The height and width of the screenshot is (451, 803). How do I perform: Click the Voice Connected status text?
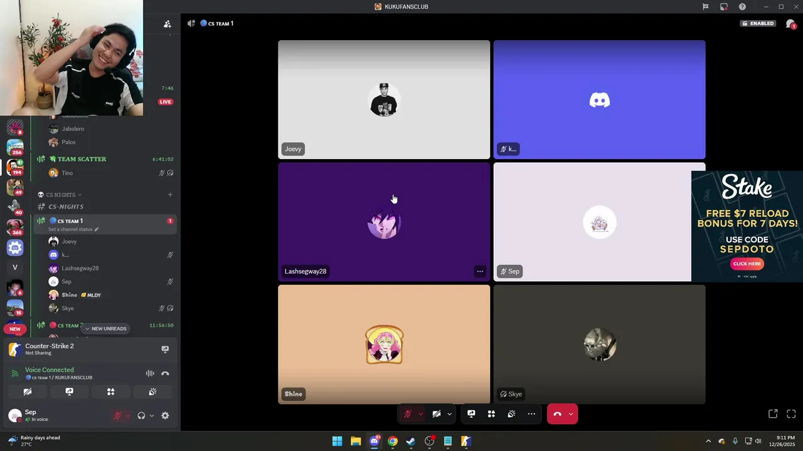coord(50,370)
